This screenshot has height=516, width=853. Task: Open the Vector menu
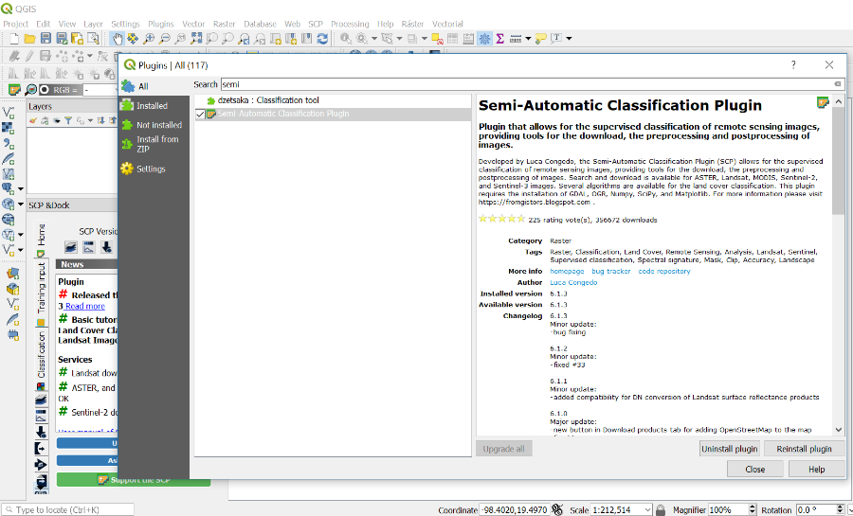tap(193, 24)
